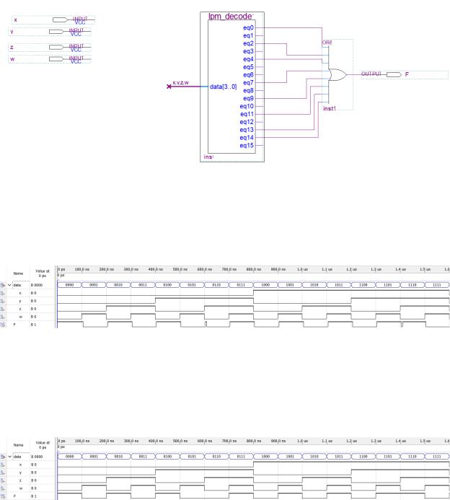Collapse the data group in lower waveform
The width and height of the screenshot is (450, 500).
tap(9, 457)
